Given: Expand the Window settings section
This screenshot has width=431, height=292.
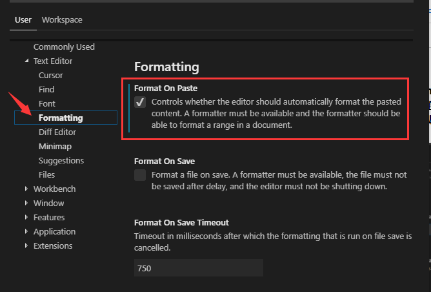Looking at the screenshot, I should pyautogui.click(x=26, y=203).
